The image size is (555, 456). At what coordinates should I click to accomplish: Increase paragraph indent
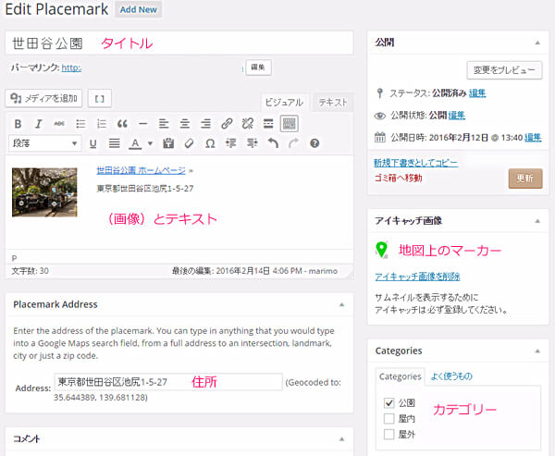click(x=252, y=143)
